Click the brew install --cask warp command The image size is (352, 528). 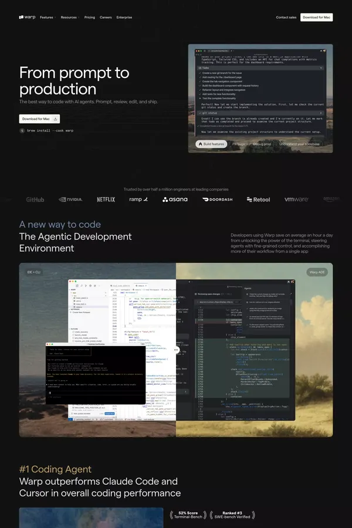(x=50, y=131)
